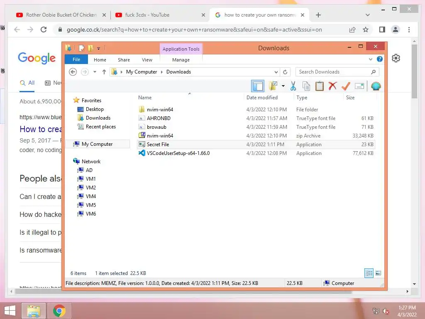Click the orange checkmark Properties icon

pyautogui.click(x=346, y=86)
